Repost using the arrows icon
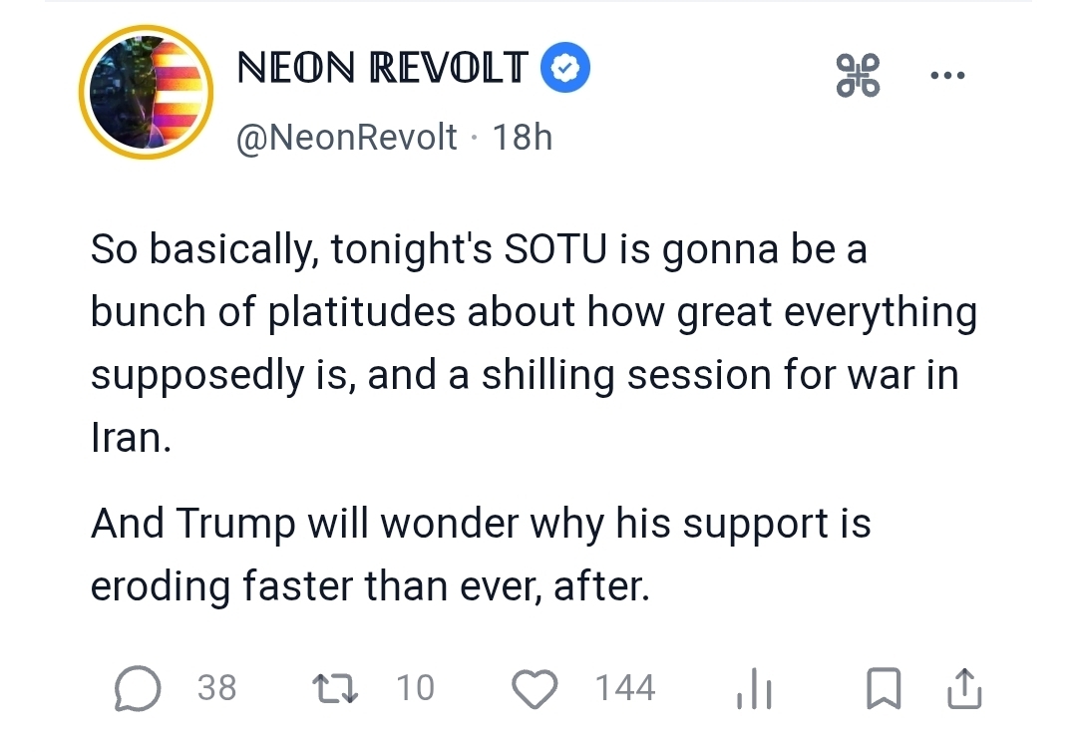Viewport: 1077px width, 756px height. (335, 688)
